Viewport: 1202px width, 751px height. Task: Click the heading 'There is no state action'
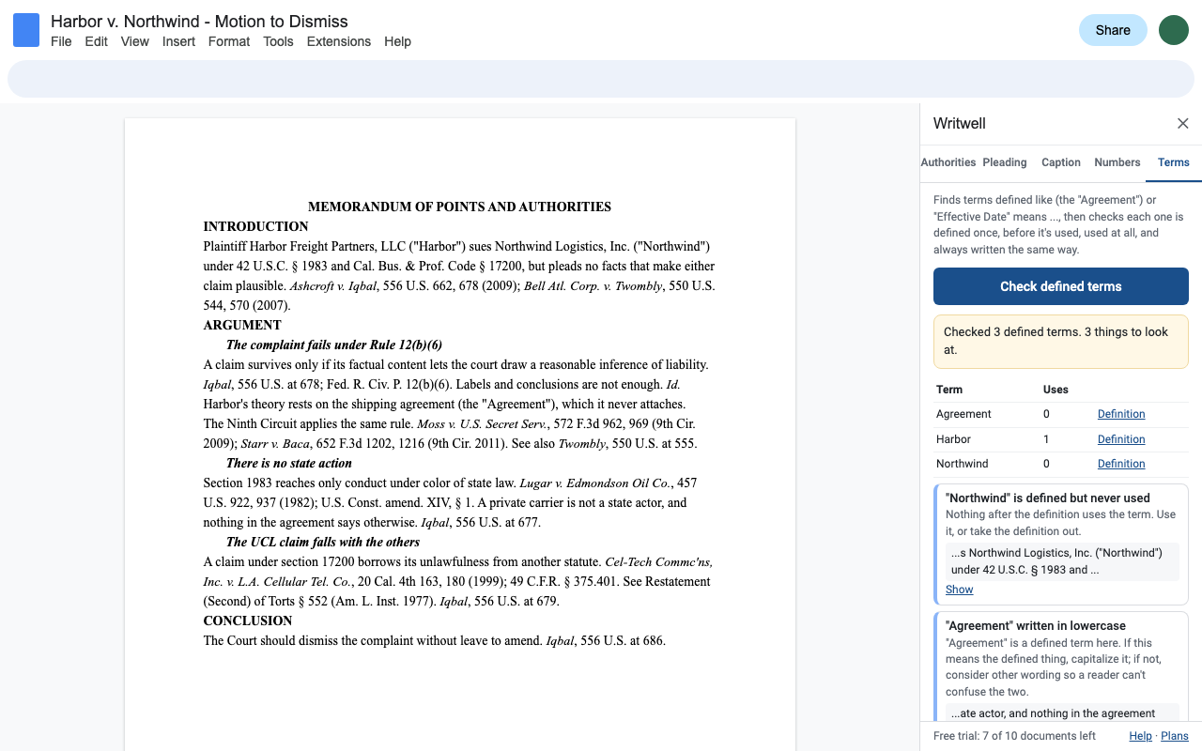point(289,463)
